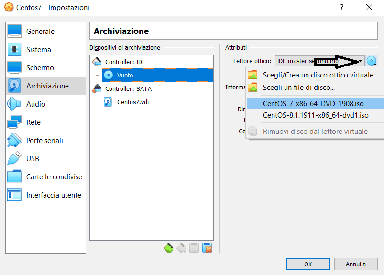The height and width of the screenshot is (275, 384).
Task: Open the Porte seriali section
Action: click(45, 140)
